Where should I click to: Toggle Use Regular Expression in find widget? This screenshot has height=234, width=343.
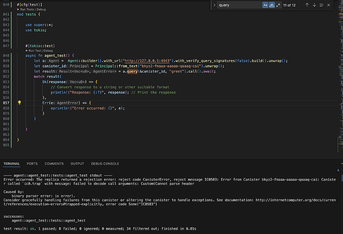pyautogui.click(x=278, y=5)
